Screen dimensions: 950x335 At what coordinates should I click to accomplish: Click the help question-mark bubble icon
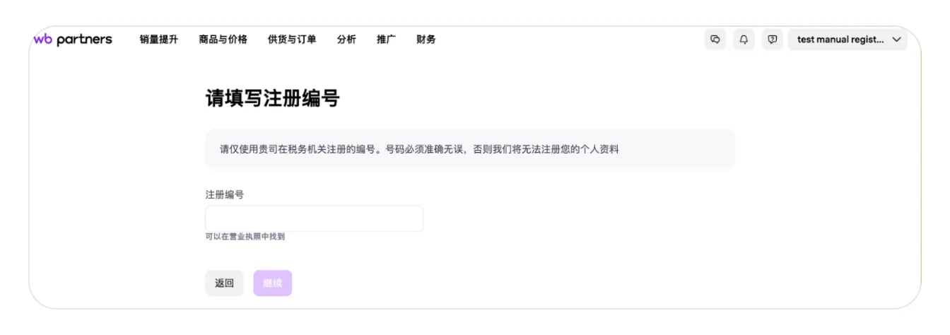(772, 40)
